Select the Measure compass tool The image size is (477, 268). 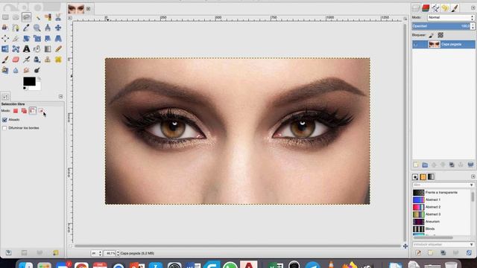48,28
